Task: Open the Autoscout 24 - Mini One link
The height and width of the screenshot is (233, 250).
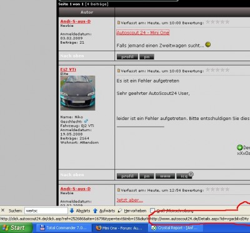Action: pyautogui.click(x=142, y=32)
